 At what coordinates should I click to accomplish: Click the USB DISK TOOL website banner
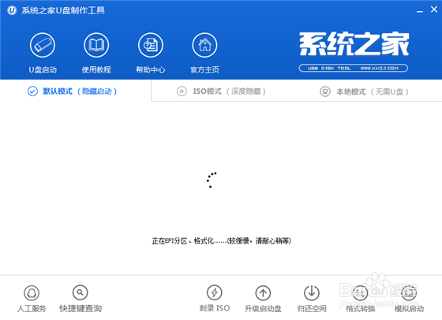pos(354,68)
